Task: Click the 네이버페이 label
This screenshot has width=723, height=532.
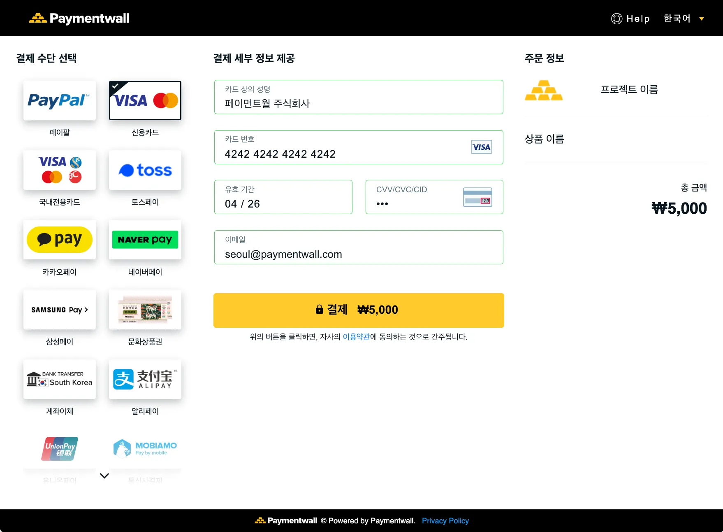Action: click(145, 272)
